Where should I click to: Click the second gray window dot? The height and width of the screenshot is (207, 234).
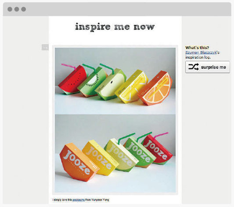pyautogui.click(x=17, y=9)
